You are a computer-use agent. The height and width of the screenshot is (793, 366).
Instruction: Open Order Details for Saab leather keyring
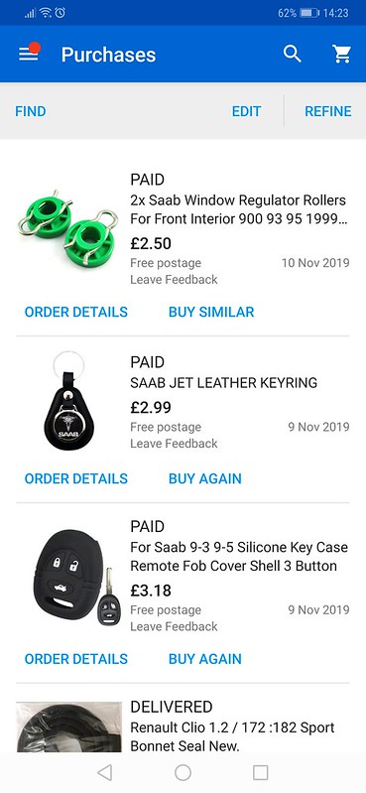tap(75, 478)
